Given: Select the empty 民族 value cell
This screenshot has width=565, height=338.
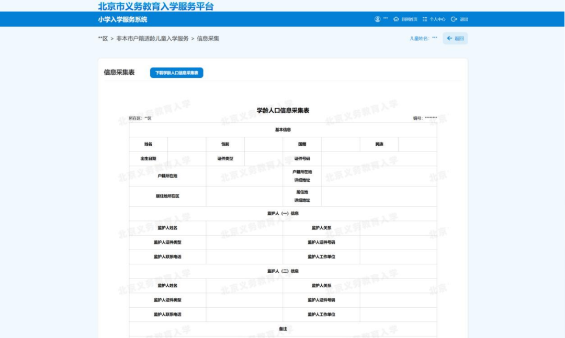Looking at the screenshot, I should click(x=417, y=144).
